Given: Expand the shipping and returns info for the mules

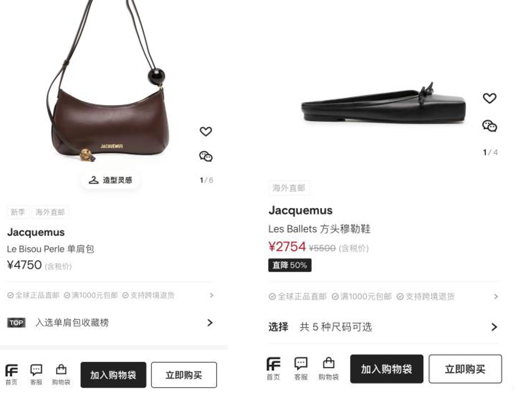Looking at the screenshot, I should point(383,297).
